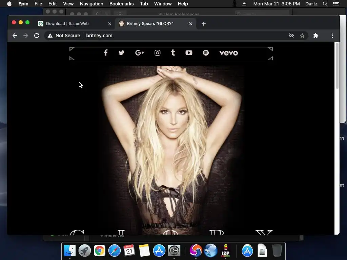Open the View menu
This screenshot has height=260, width=347.
coord(68,4)
